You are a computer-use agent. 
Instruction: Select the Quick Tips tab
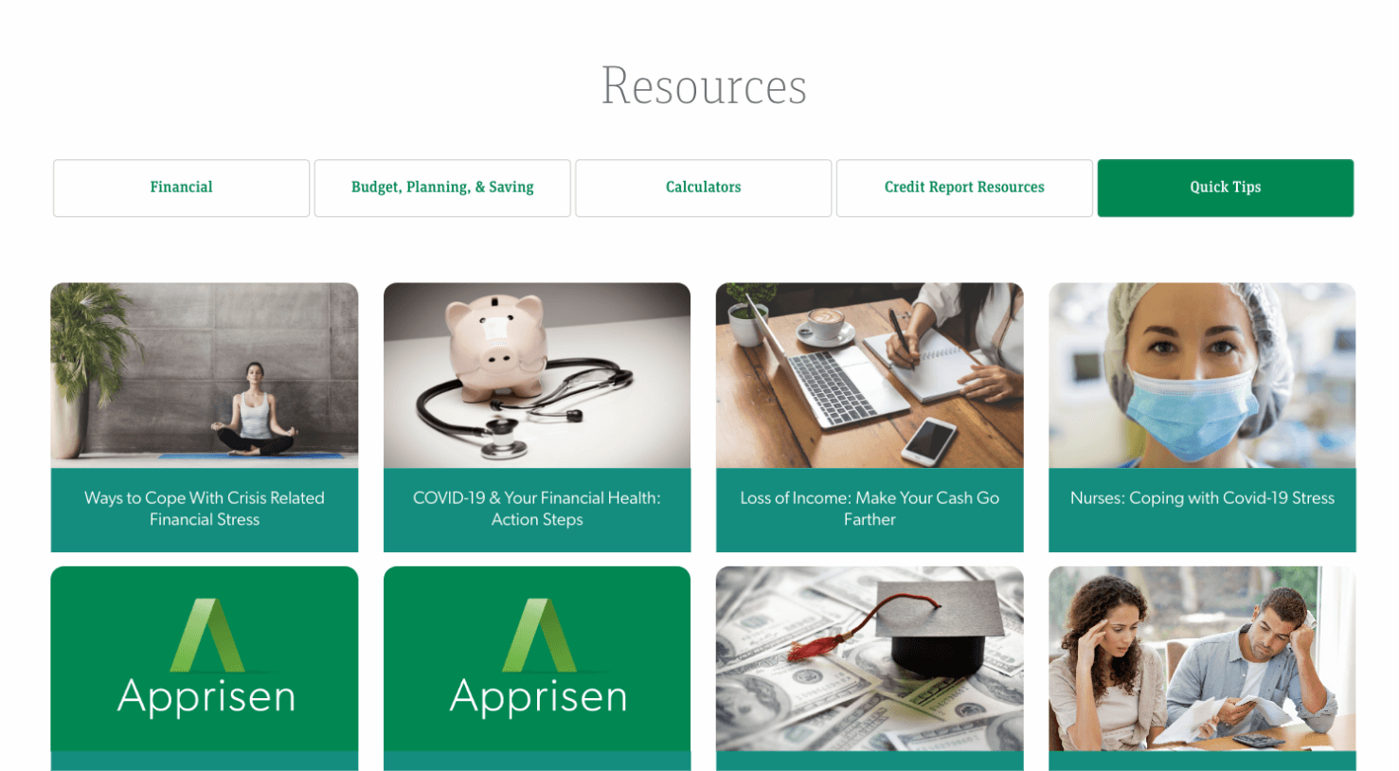click(1226, 188)
